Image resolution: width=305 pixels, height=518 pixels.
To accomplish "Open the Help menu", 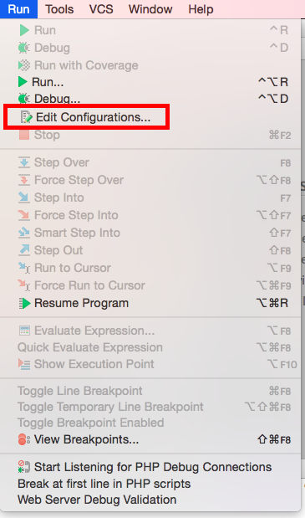I will (x=201, y=9).
